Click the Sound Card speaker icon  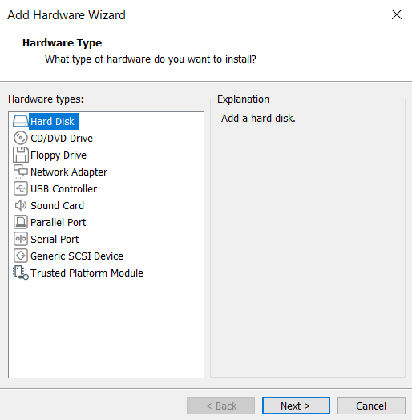[x=20, y=205]
